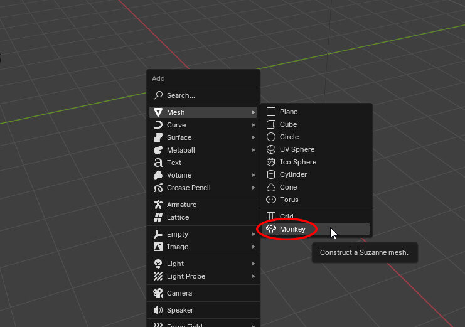Add a Monkey Suzanne mesh
Viewport: 465px width, 327px height.
pos(316,229)
